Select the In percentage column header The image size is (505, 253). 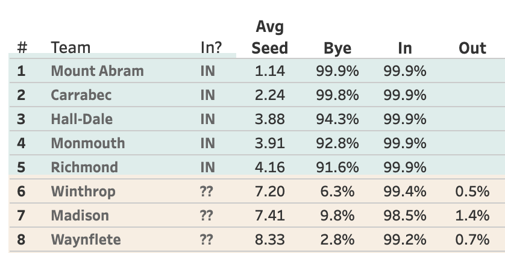[405, 48]
